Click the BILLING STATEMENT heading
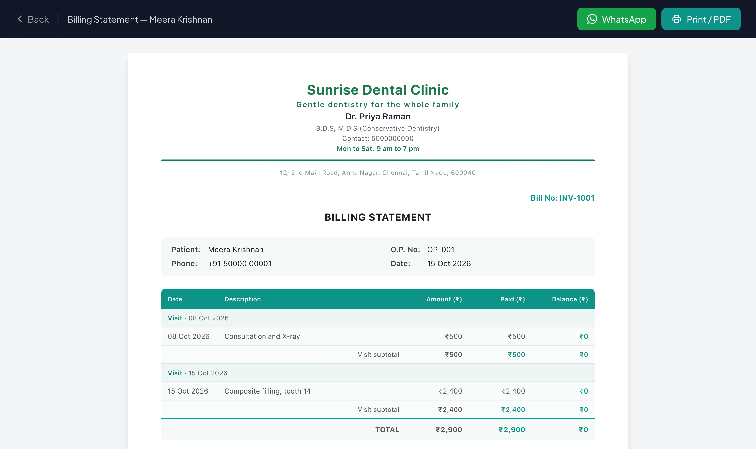756x449 pixels. coord(377,217)
